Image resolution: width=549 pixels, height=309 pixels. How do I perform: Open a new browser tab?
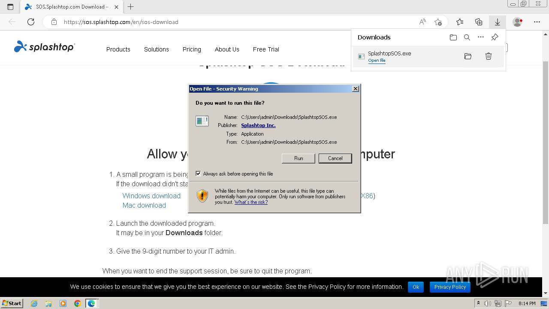(131, 7)
